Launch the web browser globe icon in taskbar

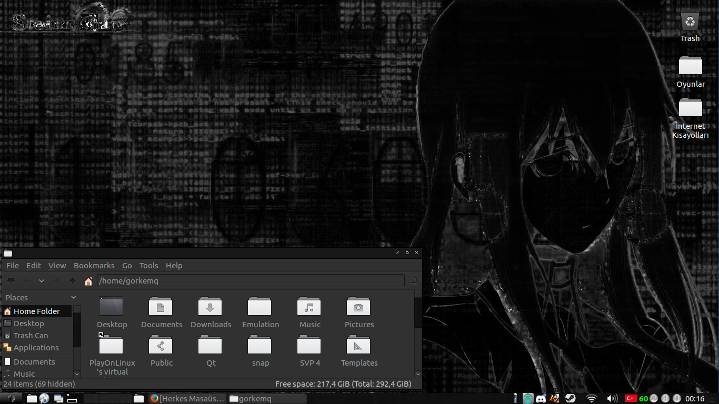tap(44, 399)
